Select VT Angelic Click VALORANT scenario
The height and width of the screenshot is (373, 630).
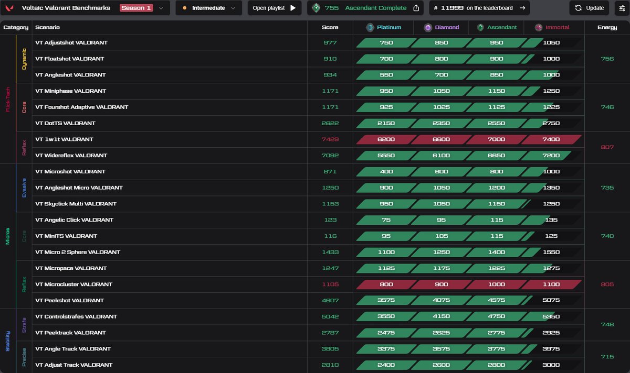(74, 220)
